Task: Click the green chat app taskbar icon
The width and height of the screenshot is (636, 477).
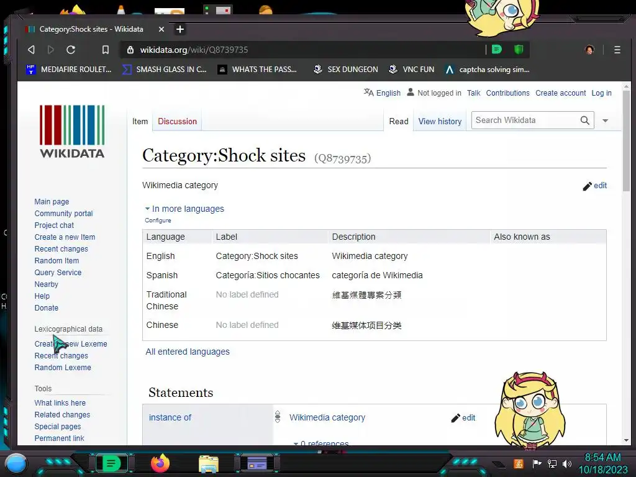Action: coord(112,463)
